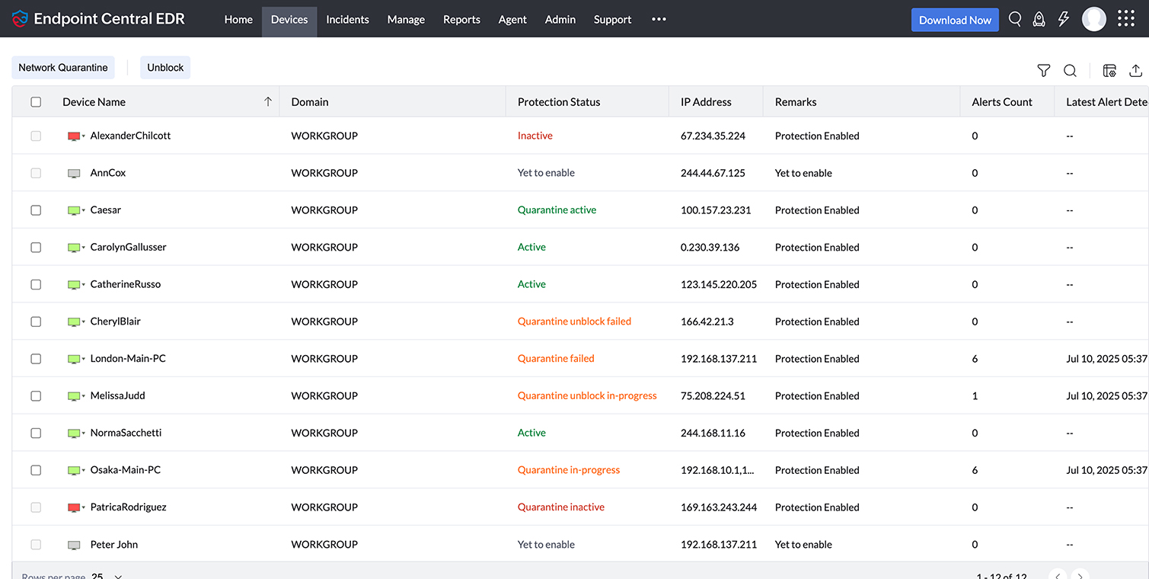
Task: Click IP address 75.208.224.51
Action: (x=713, y=395)
